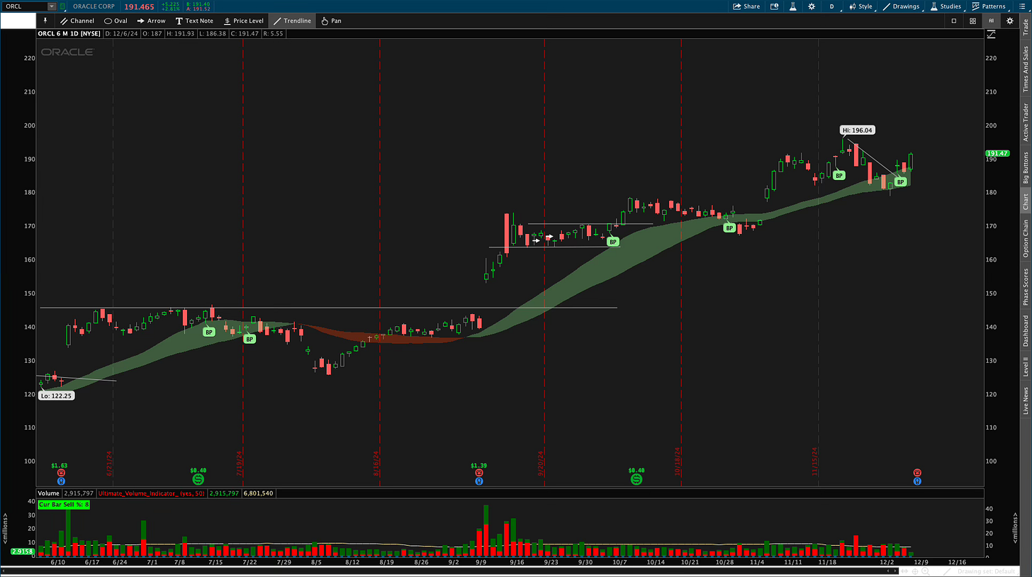The image size is (1032, 577).
Task: Select the Oval drawing tool
Action: (116, 21)
